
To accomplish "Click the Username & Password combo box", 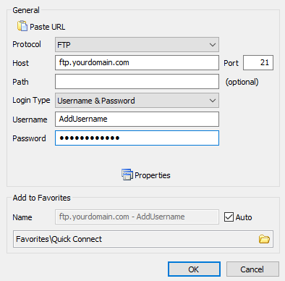I will 137,101.
